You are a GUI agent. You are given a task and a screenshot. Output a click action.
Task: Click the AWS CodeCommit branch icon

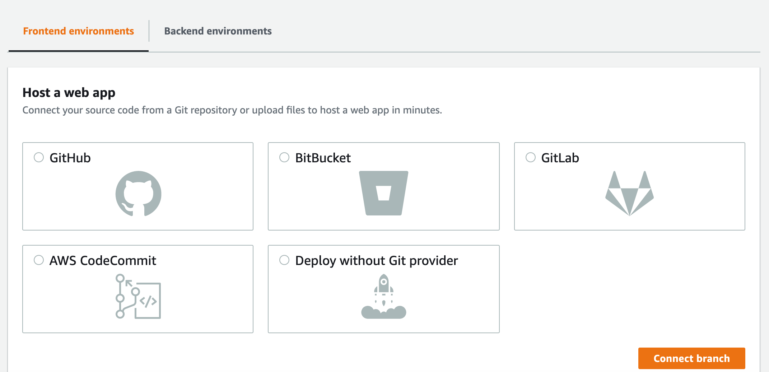coord(138,296)
